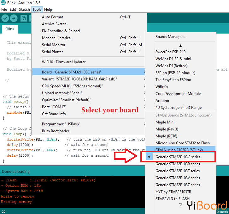Switch to the Blink sketch tab
229x214 pixels.
click(10, 29)
